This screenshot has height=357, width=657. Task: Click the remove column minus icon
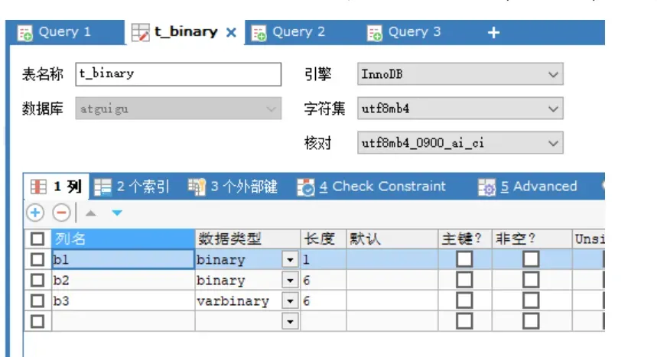pyautogui.click(x=61, y=213)
